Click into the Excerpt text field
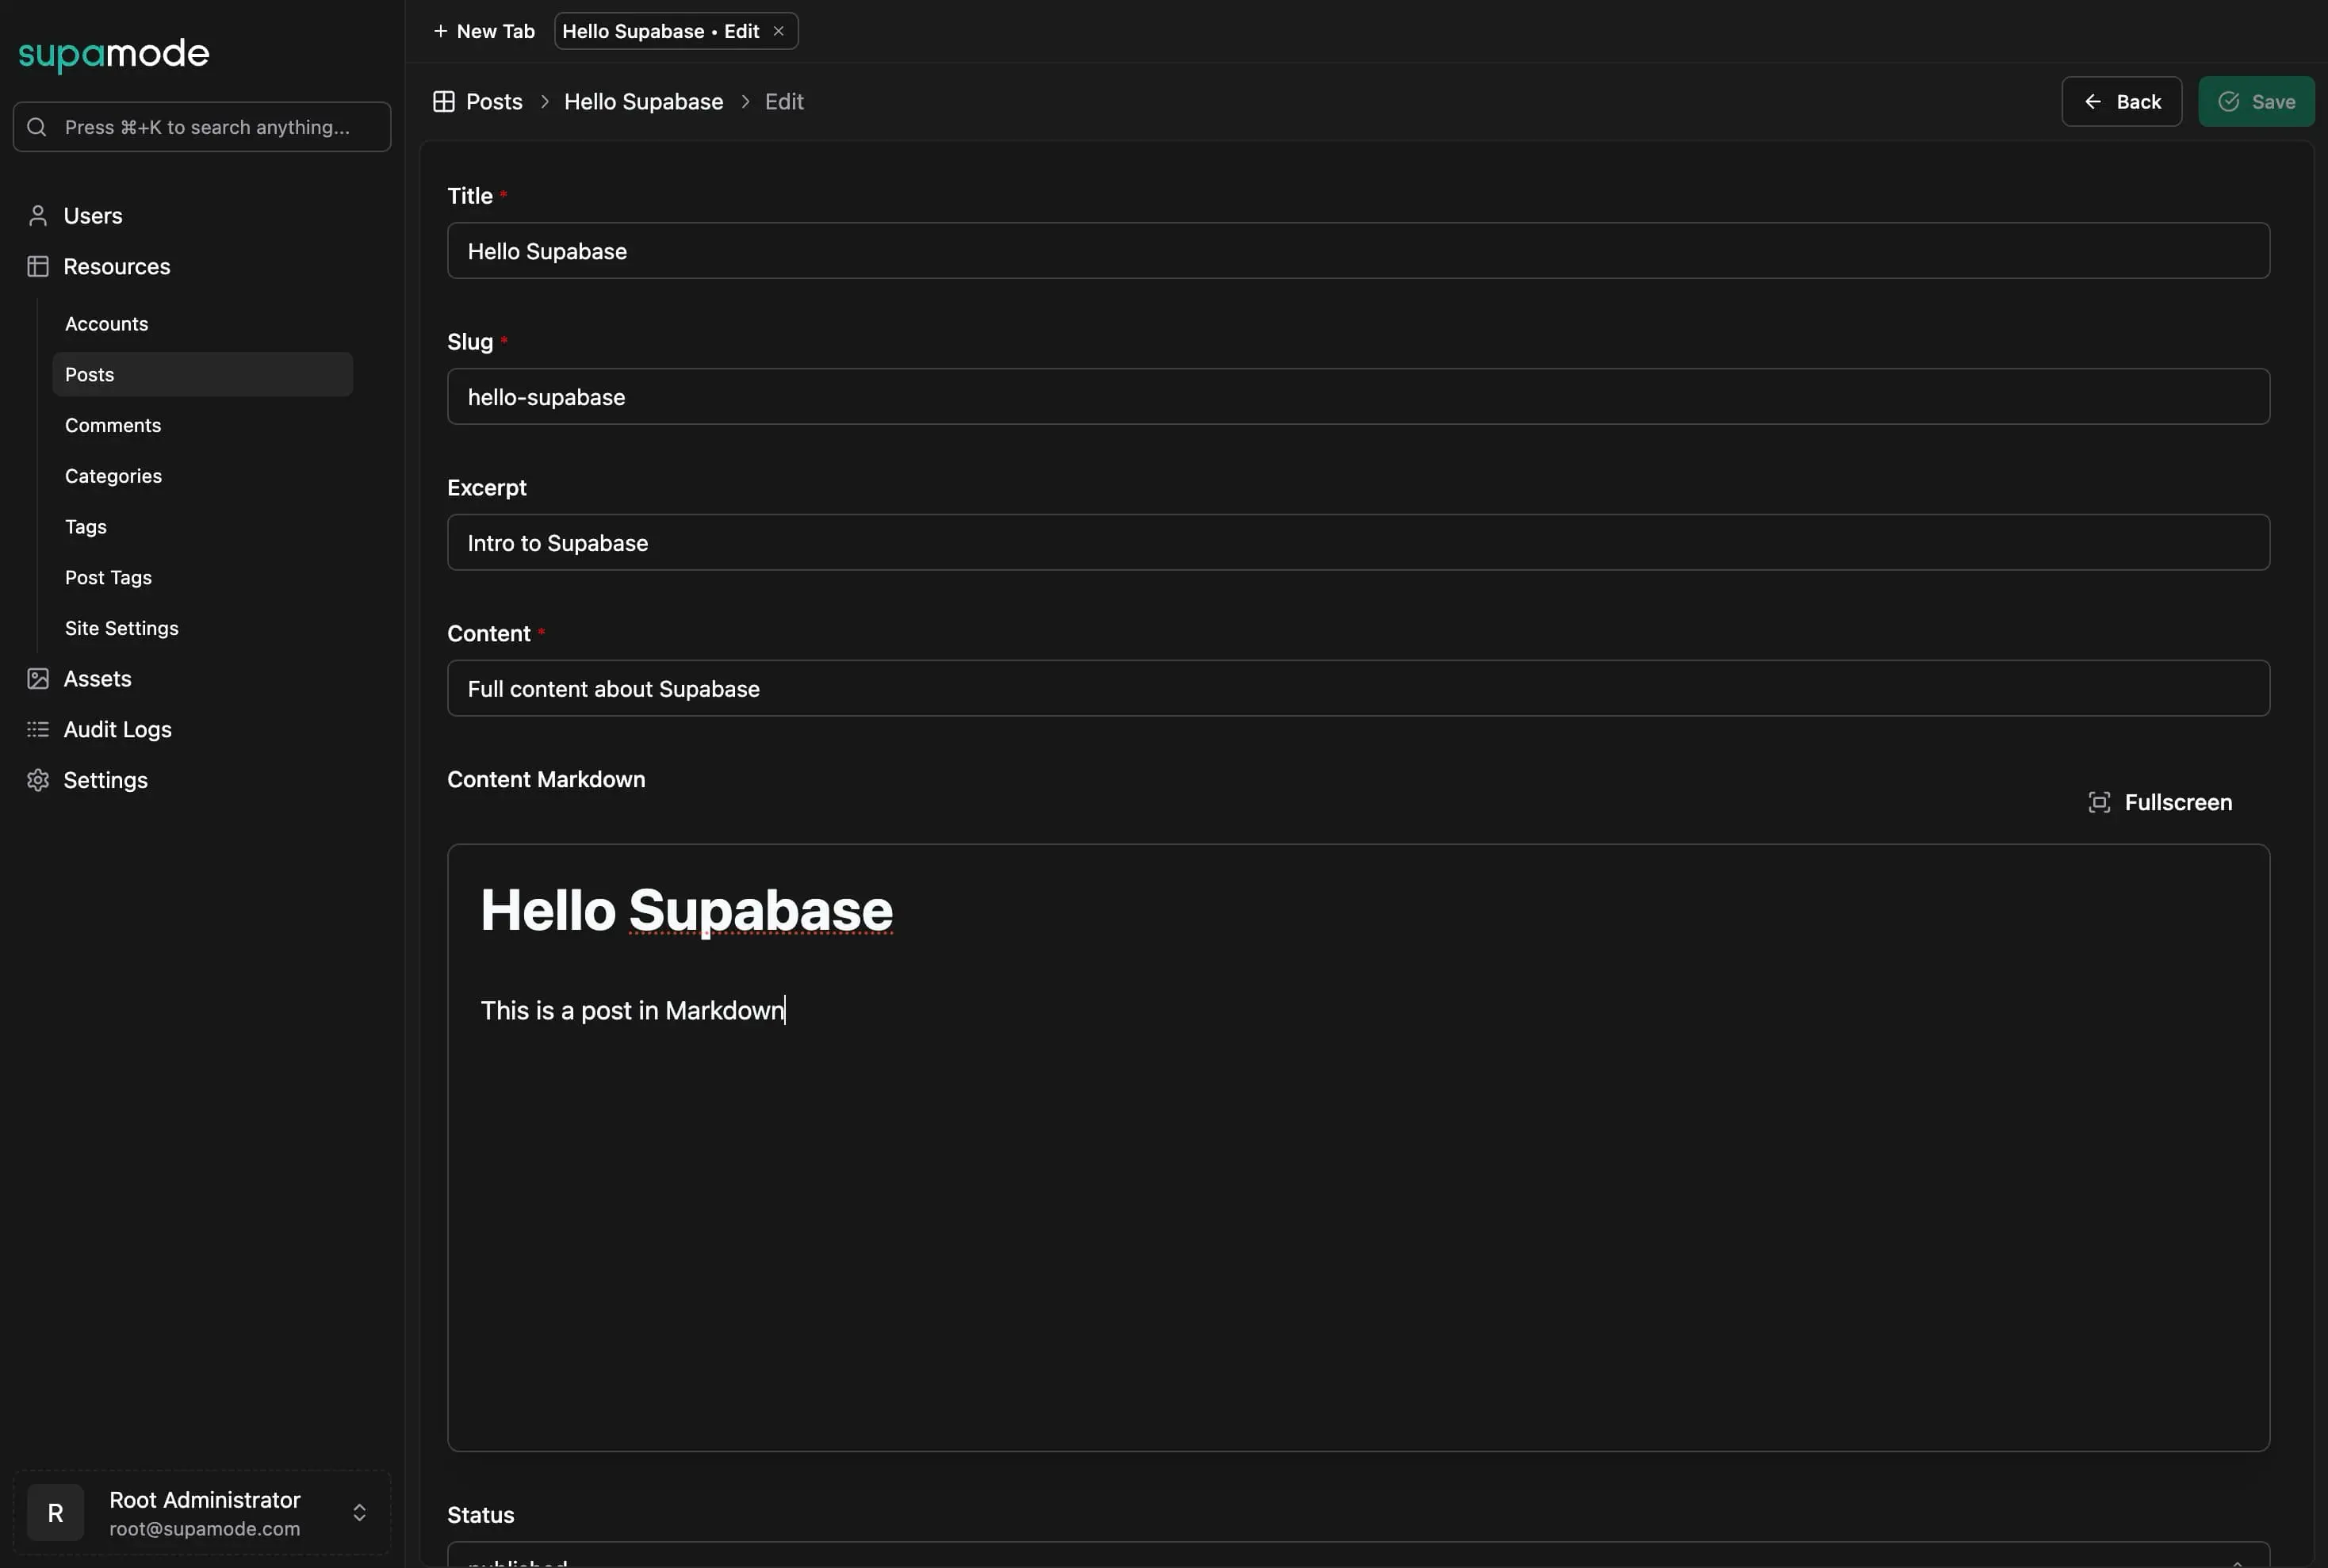Viewport: 2328px width, 1568px height. pos(1358,543)
